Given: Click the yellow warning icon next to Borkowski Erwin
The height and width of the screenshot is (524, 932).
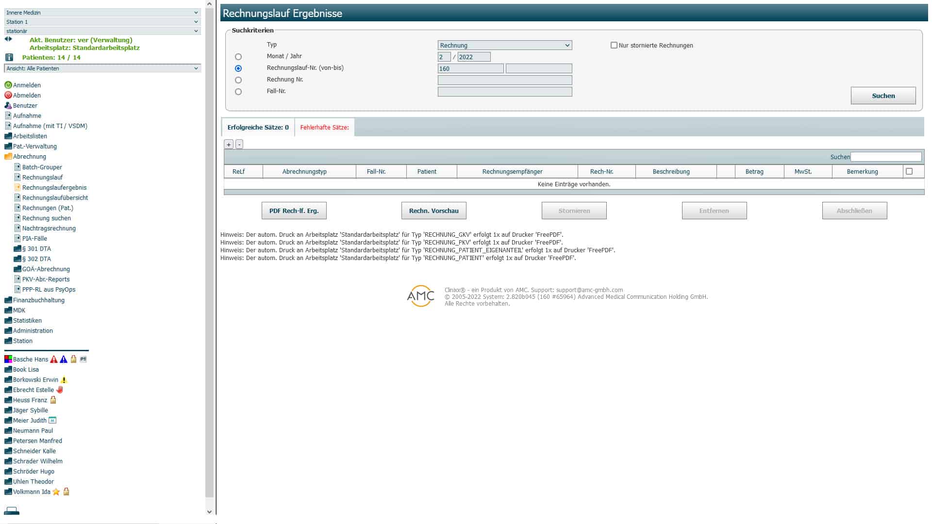Looking at the screenshot, I should click(x=64, y=380).
